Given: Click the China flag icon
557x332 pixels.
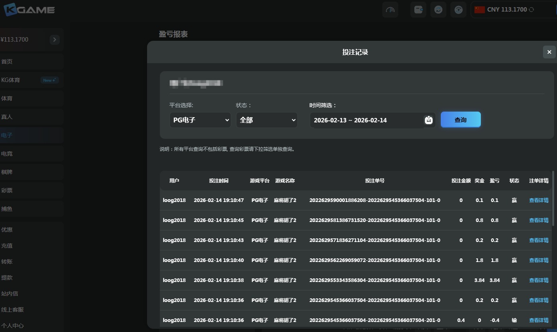Looking at the screenshot, I should click(x=479, y=9).
